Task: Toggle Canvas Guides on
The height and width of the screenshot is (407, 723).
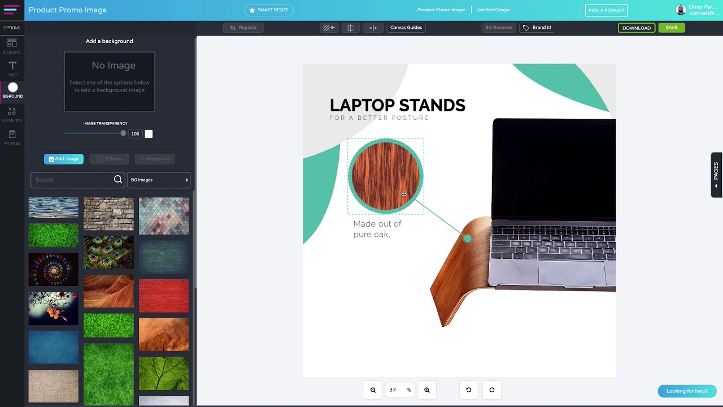Action: click(x=406, y=27)
